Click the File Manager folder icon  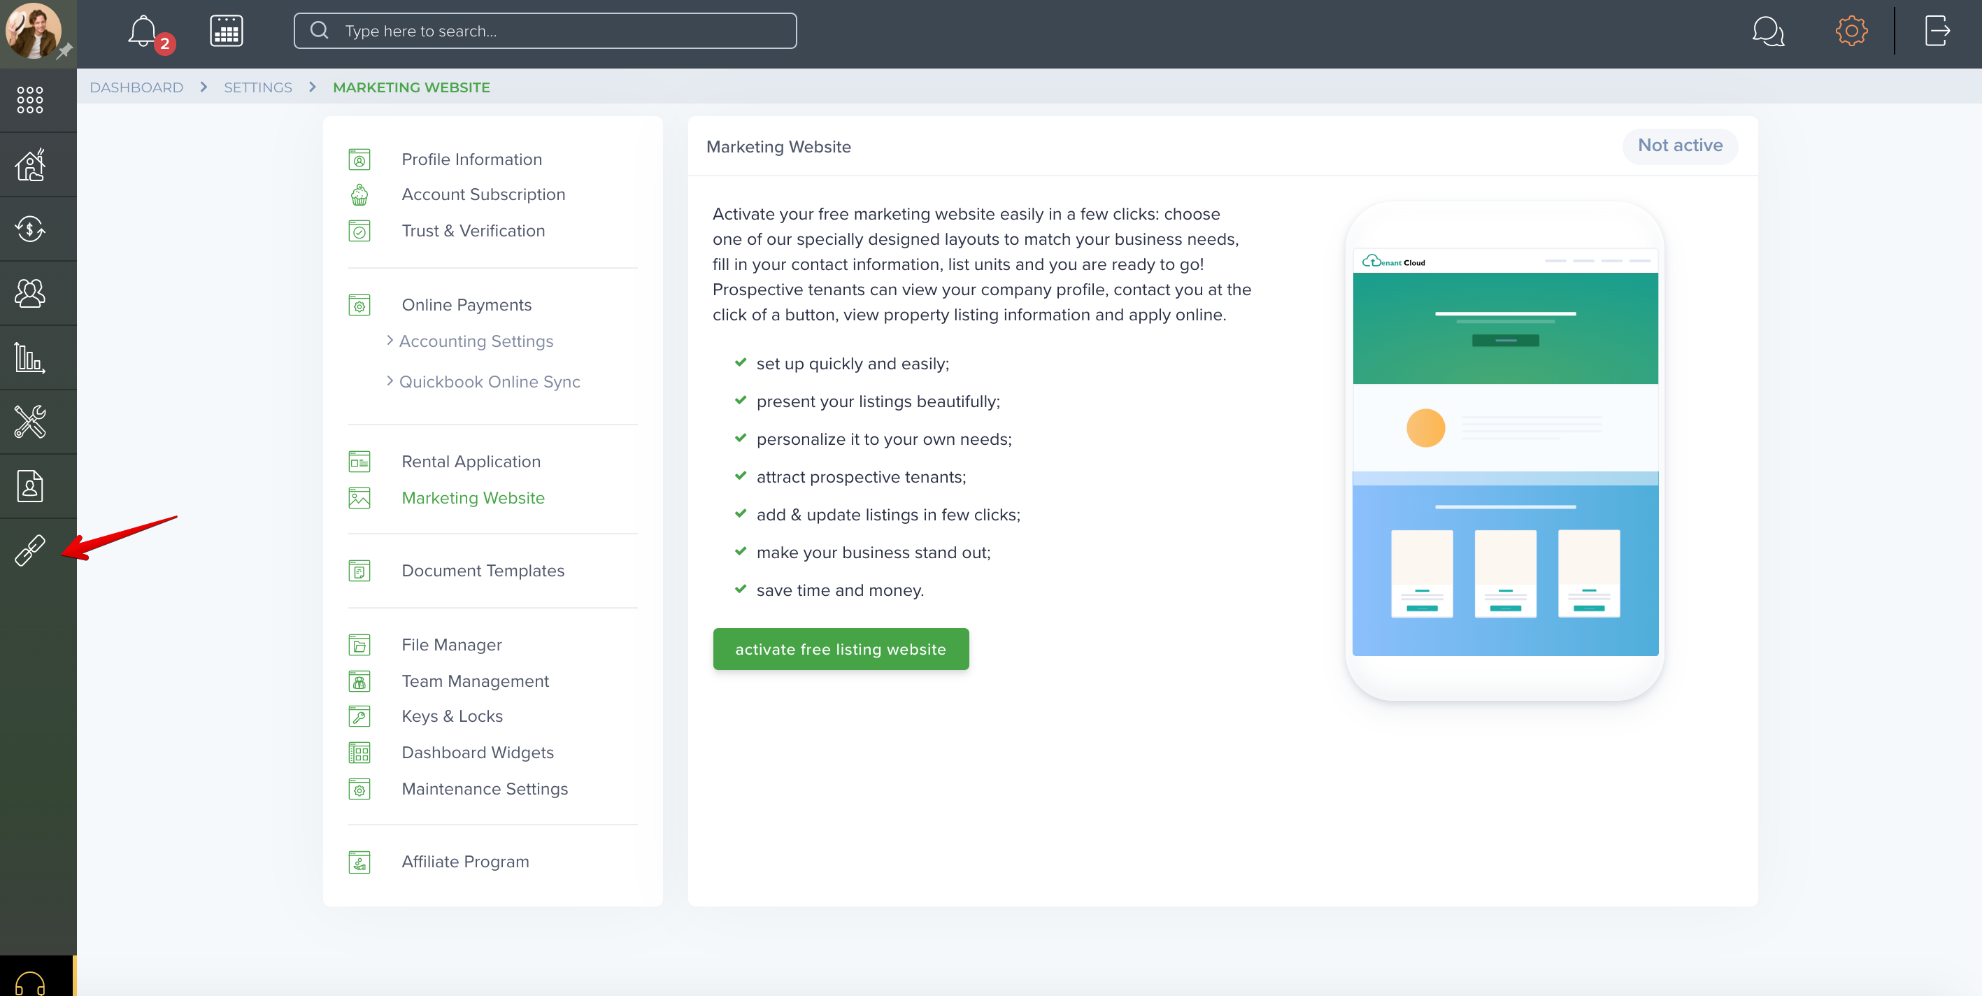(x=359, y=645)
